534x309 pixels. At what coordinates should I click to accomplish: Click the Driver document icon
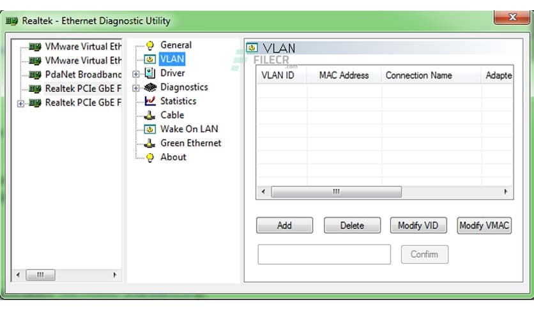(150, 73)
